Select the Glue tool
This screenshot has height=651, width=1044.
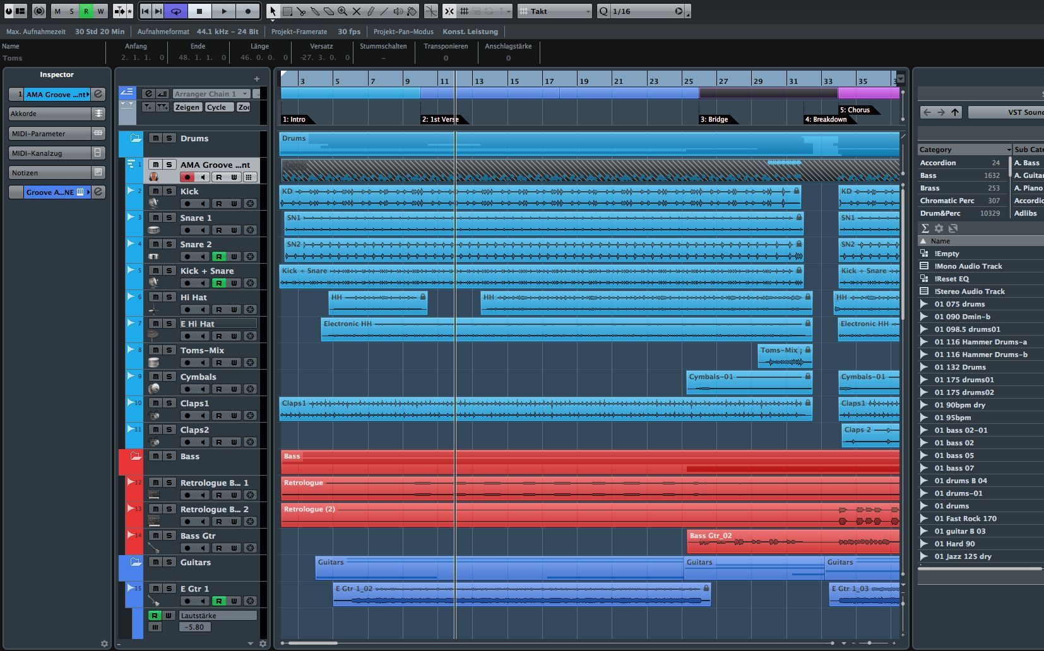[x=315, y=11]
